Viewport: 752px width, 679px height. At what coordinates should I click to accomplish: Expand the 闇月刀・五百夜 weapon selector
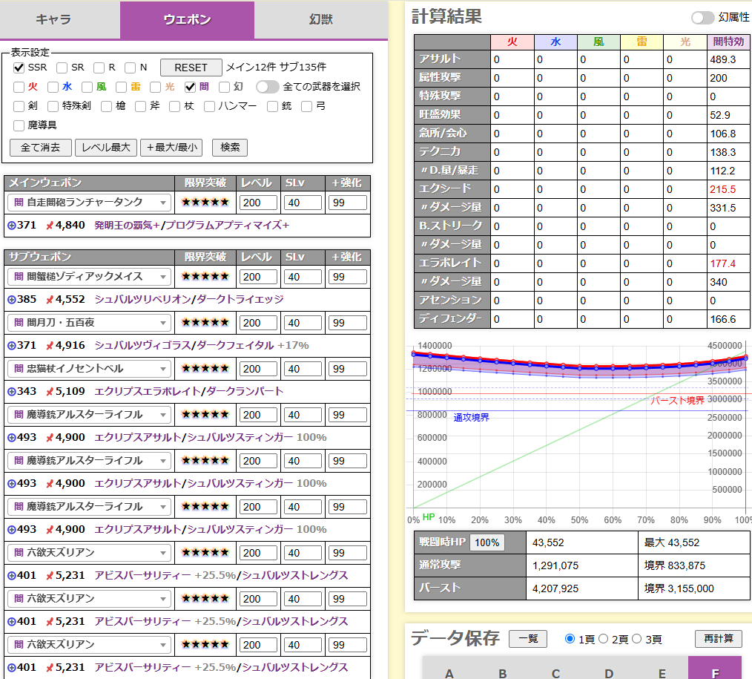coord(89,323)
